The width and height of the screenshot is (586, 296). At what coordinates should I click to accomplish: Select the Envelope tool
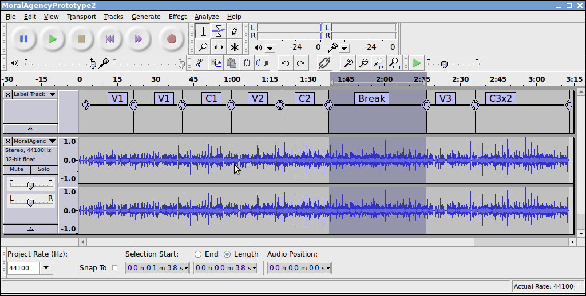(x=219, y=31)
